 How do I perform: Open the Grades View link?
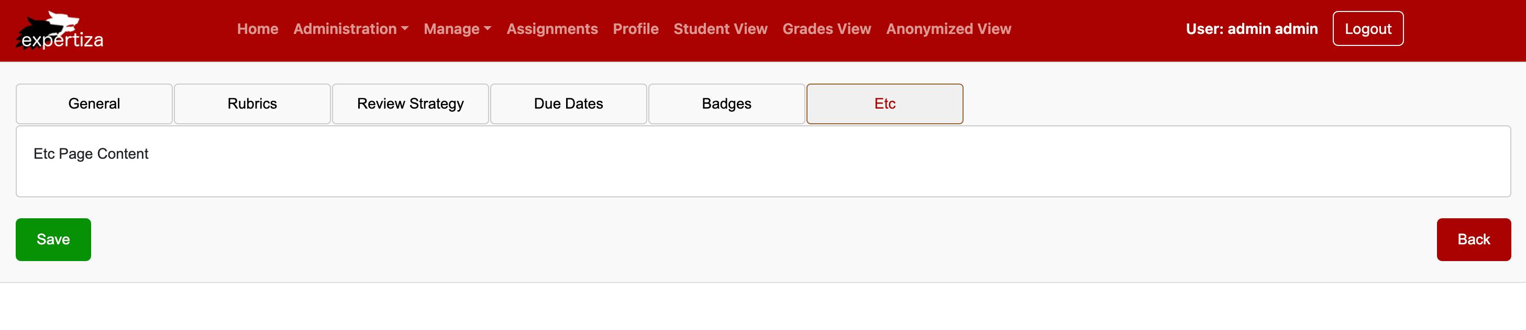826,29
